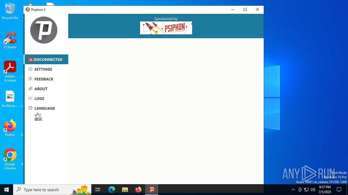Viewport: 348px width, 195px height.
Task: Click the Logs list icon
Action: tap(30, 98)
